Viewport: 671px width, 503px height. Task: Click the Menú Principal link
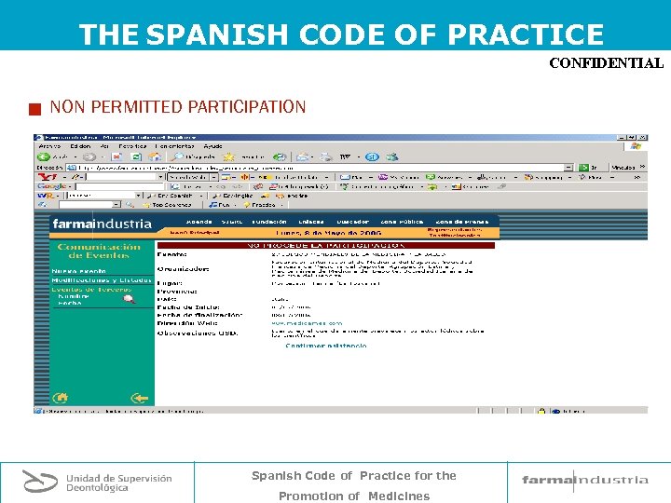tap(195, 233)
